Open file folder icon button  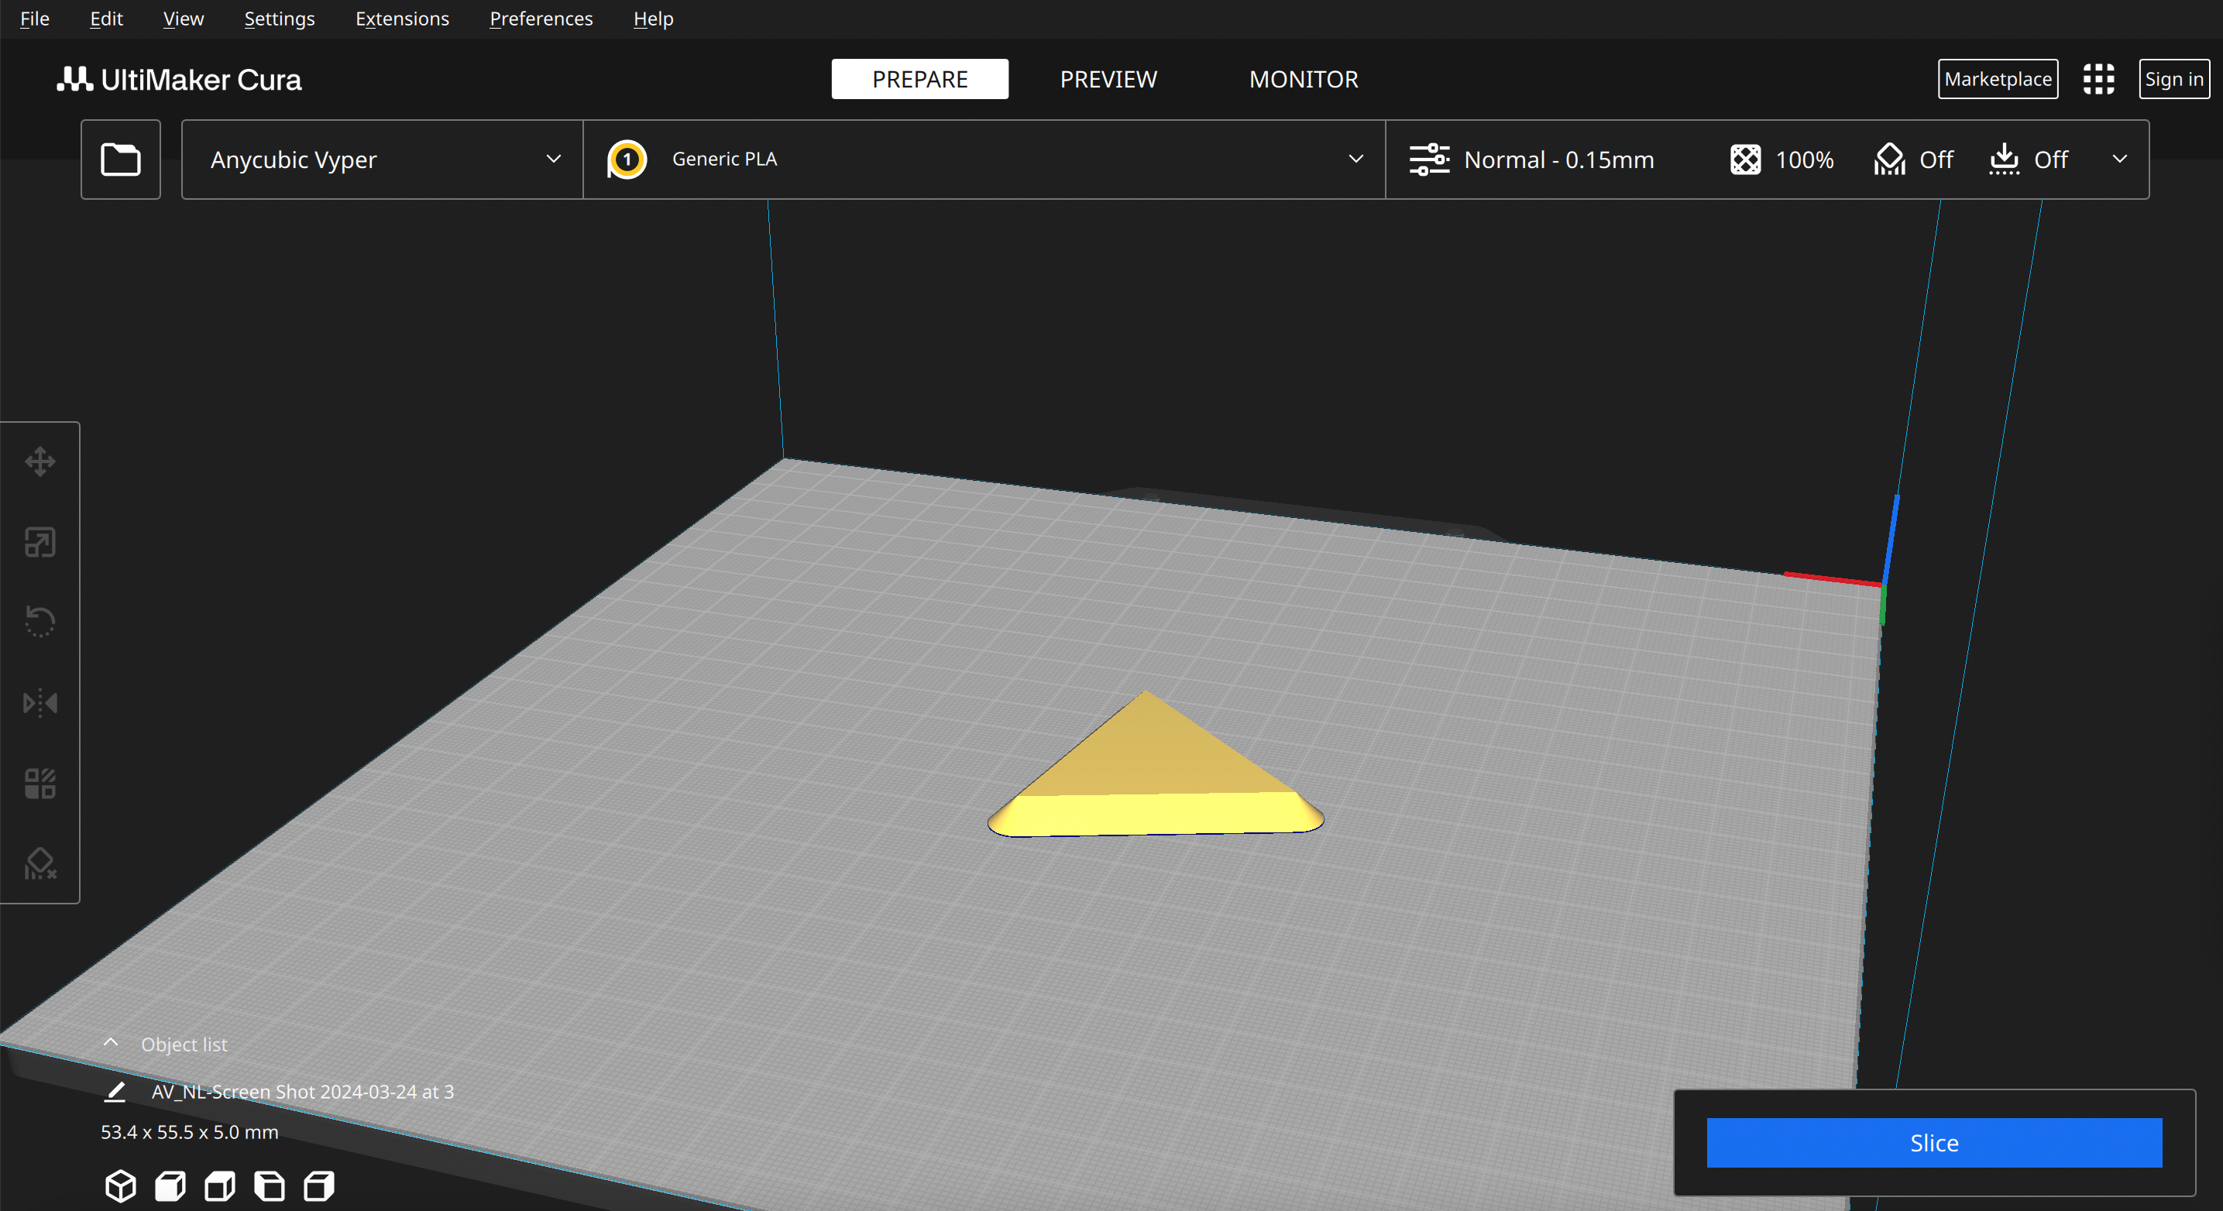pyautogui.click(x=121, y=160)
